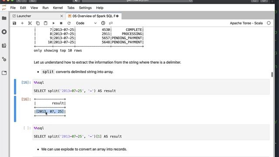This screenshot has height=157, width=279.
Task: Click the kernel status circle indicator
Action: (x=269, y=23)
